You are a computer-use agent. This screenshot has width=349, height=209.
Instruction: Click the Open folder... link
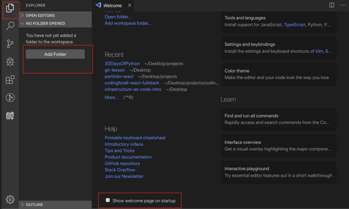118,17
